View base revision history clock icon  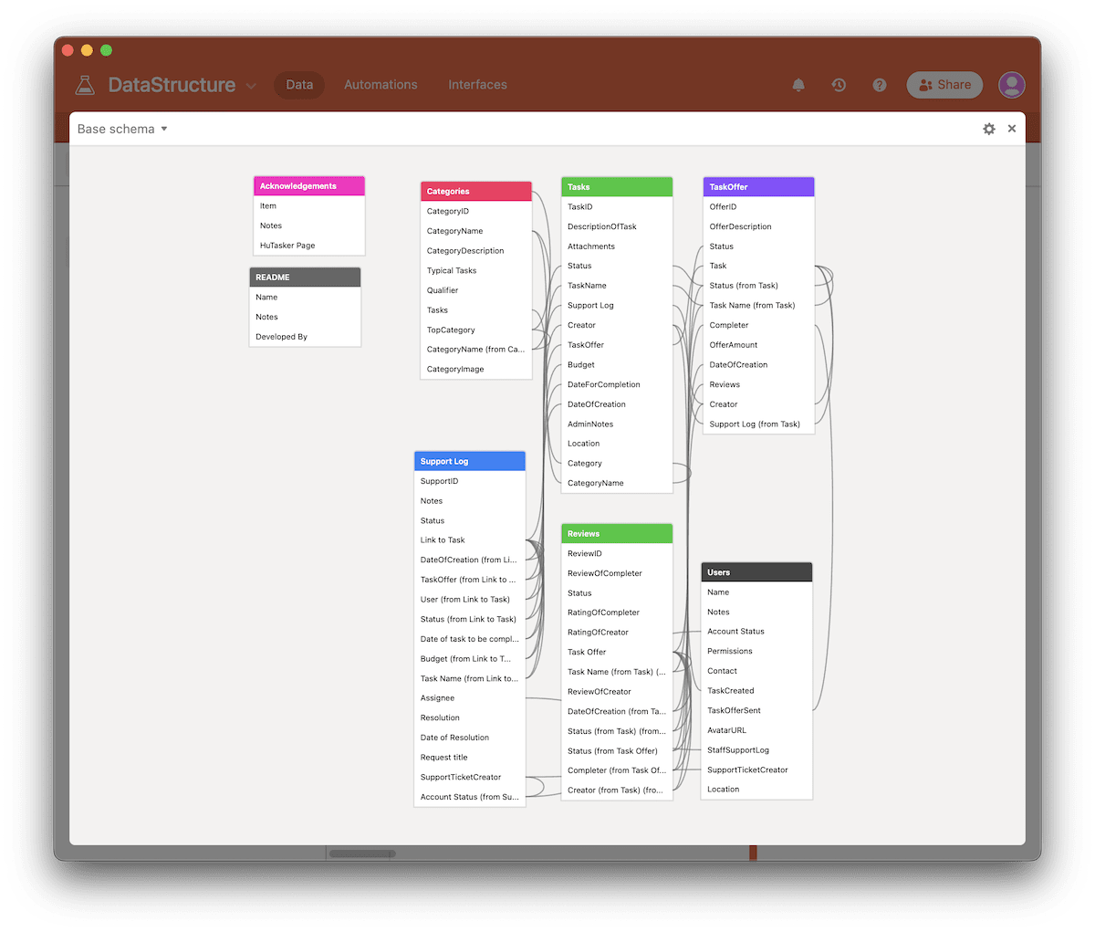coord(839,85)
